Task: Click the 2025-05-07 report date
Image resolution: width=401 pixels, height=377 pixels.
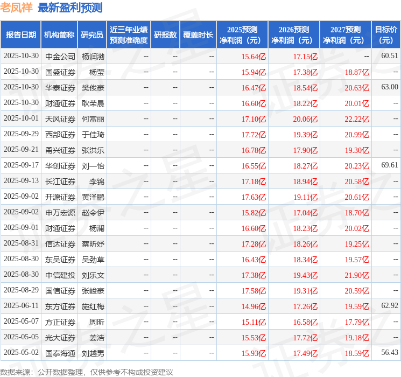Action: pos(21,321)
